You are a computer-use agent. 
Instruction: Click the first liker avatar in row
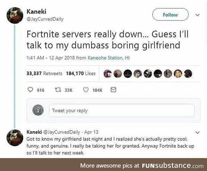coord(108,74)
